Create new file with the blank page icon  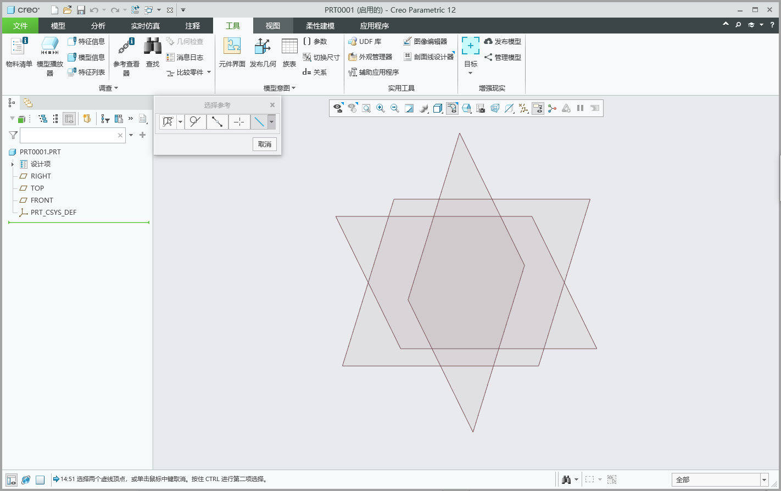click(x=54, y=10)
